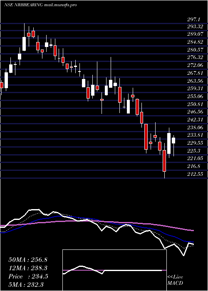Click the Price : 234.5 readout
Screen dimensions: 208x291
[28, 276]
